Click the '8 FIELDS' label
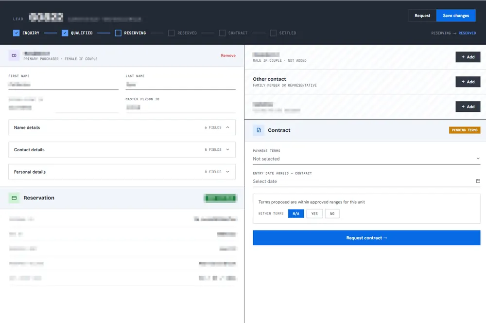Screen dimensions: 486x323 [x=213, y=172]
